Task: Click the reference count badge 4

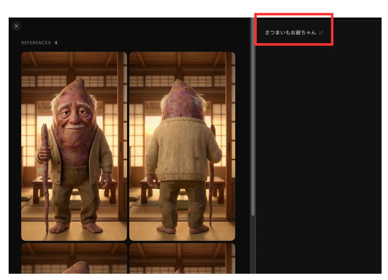Action: click(56, 43)
